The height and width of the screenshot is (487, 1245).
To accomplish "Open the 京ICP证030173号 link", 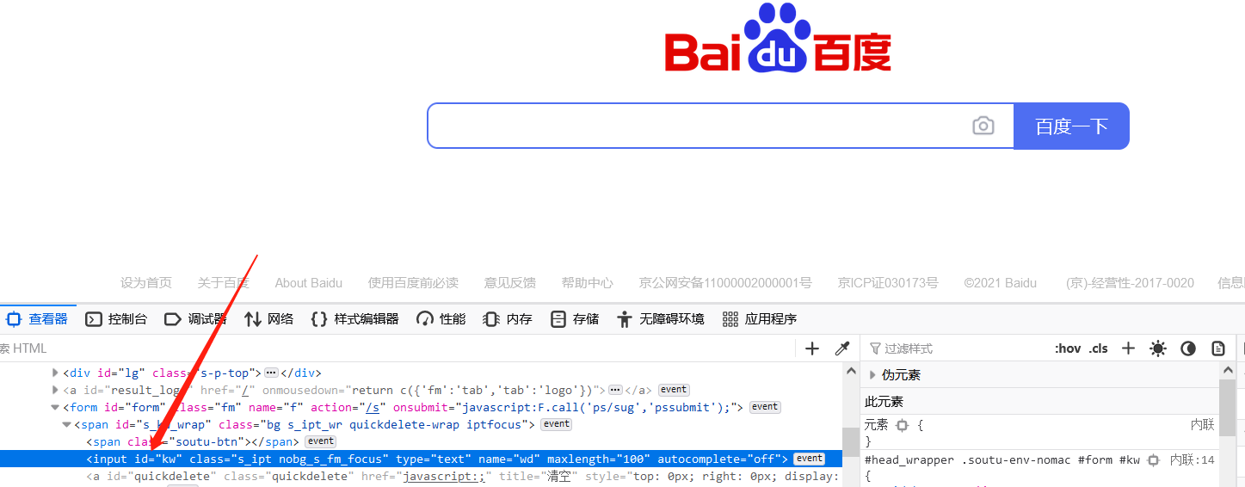I will point(888,282).
